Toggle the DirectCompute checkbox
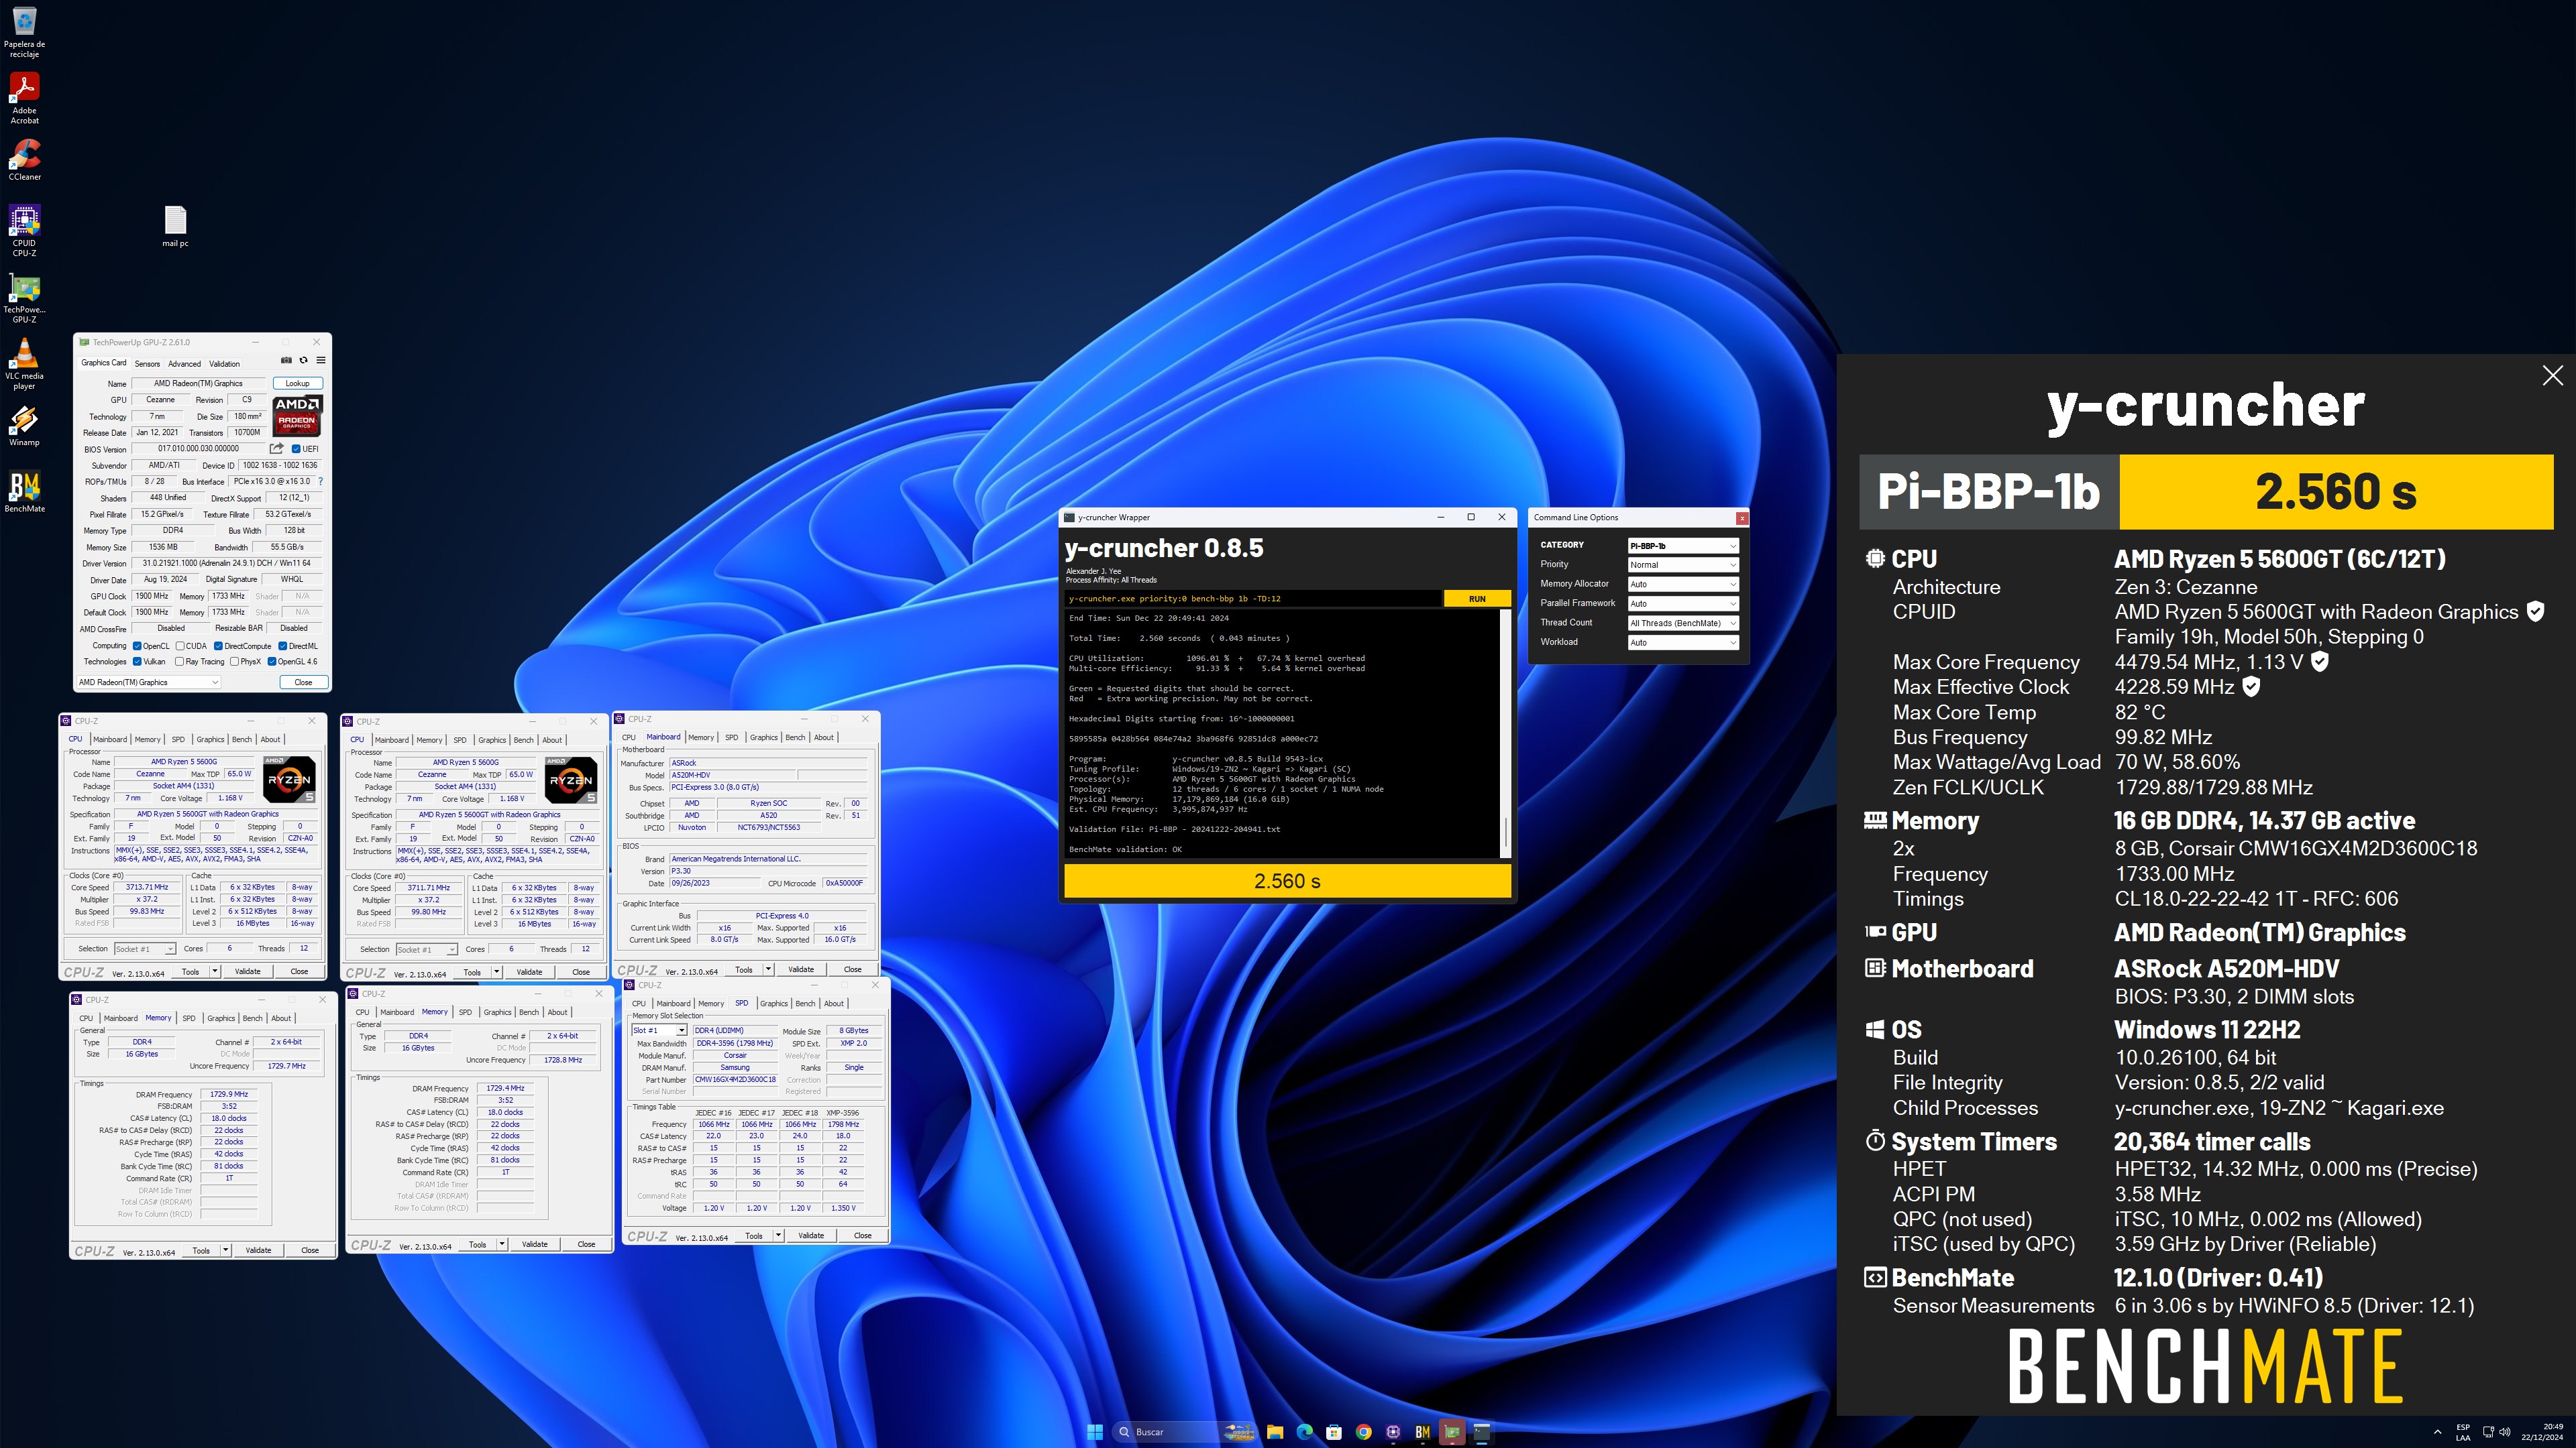Viewport: 2576px width, 1448px height. coord(218,646)
